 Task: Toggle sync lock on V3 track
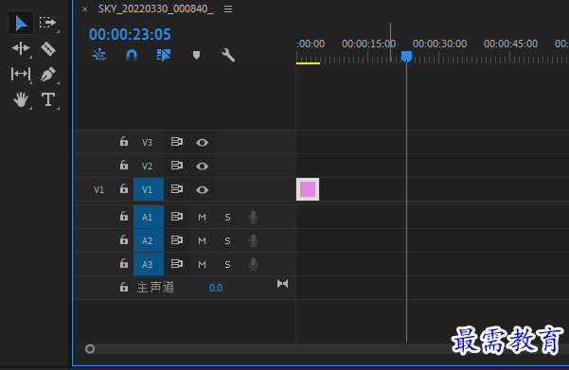point(177,142)
